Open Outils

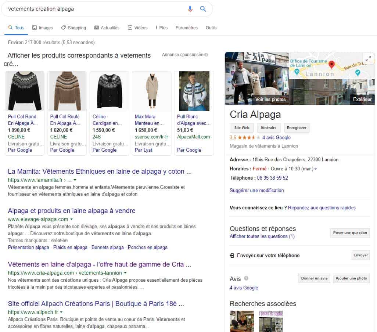211,28
